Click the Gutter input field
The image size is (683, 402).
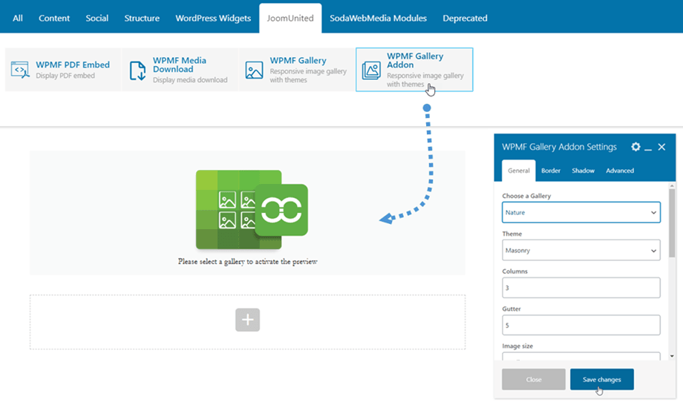581,325
